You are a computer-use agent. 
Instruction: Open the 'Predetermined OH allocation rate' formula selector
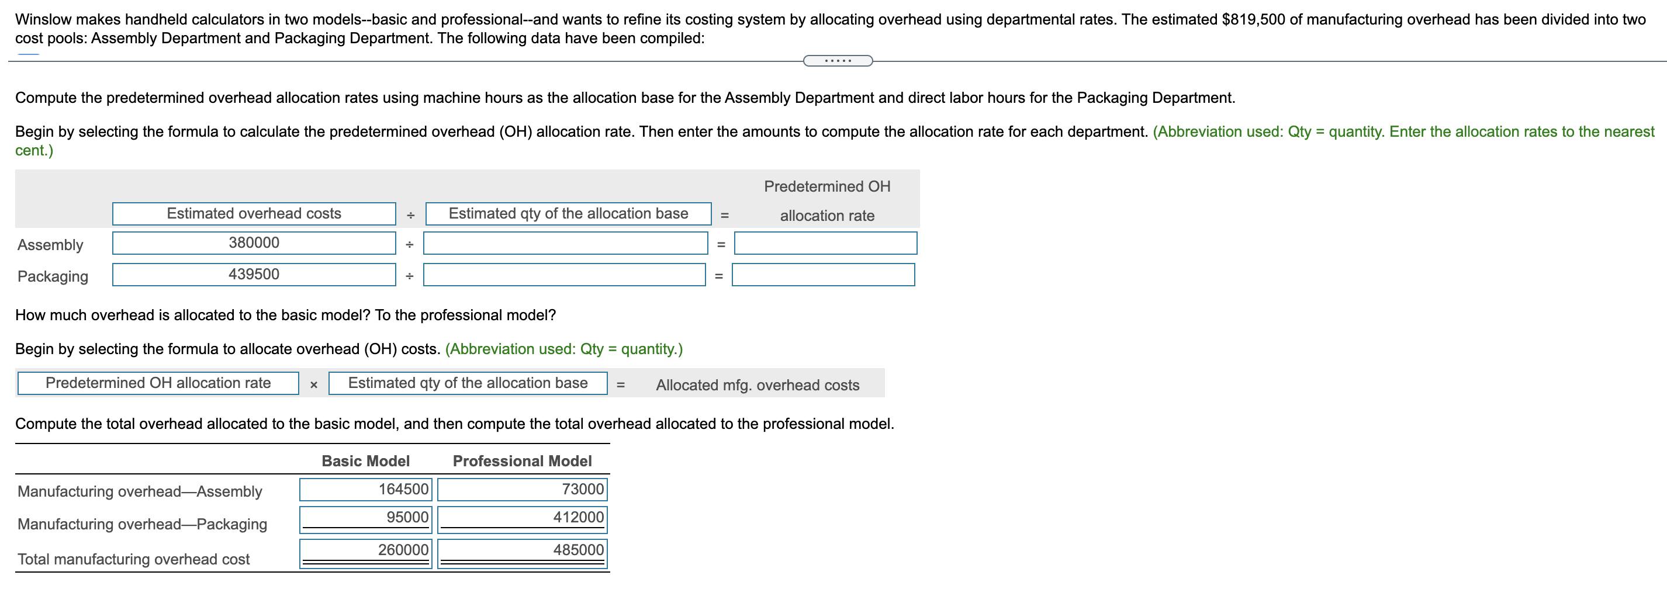click(158, 383)
